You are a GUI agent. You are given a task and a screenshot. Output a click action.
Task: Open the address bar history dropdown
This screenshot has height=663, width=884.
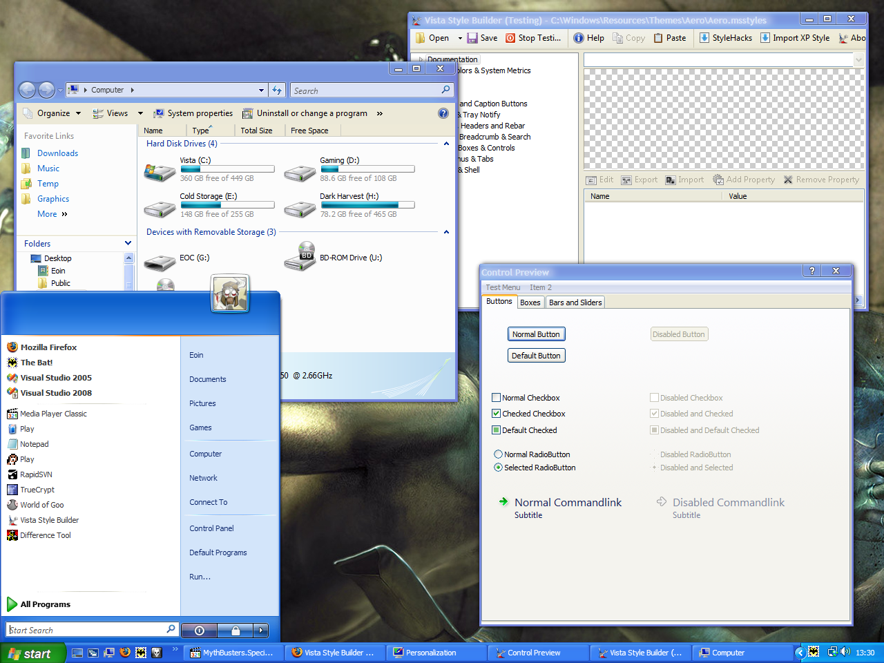(261, 90)
